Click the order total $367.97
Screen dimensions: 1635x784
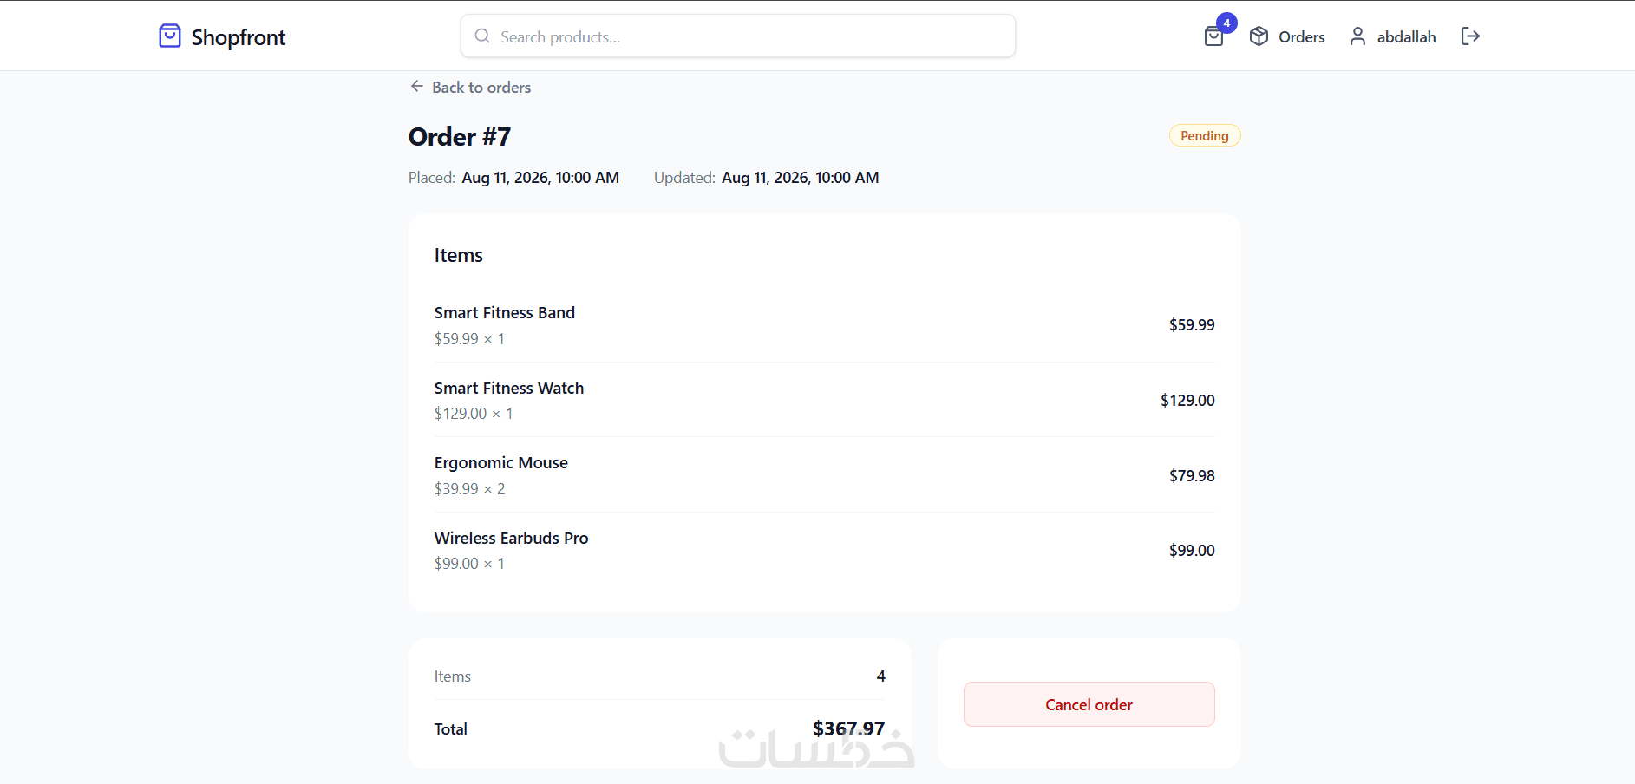tap(848, 728)
